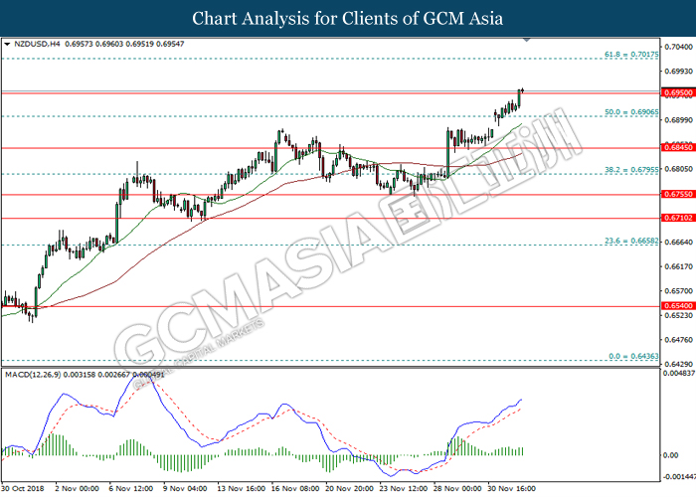Select the 9 Nov 04:00 time axis label

coord(185,489)
